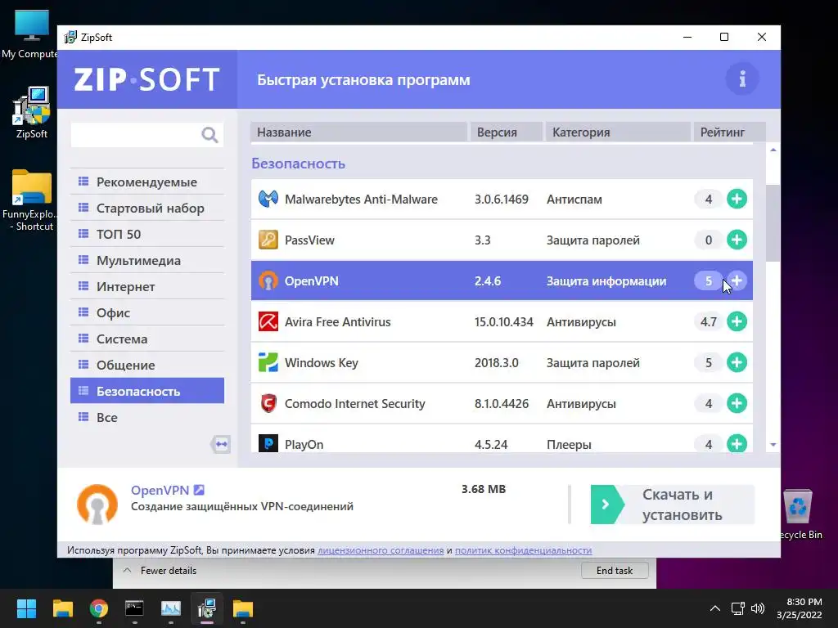Open политик конфиденциальности link
This screenshot has height=628, width=838.
[523, 550]
